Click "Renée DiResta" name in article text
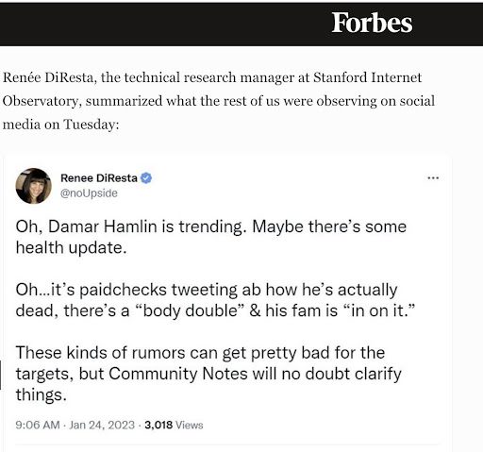Image resolution: width=483 pixels, height=452 pixels. point(48,77)
